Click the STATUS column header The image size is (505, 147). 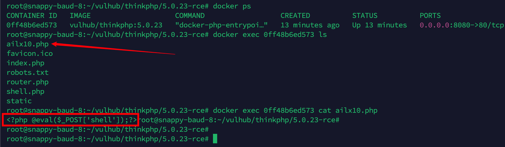[365, 16]
